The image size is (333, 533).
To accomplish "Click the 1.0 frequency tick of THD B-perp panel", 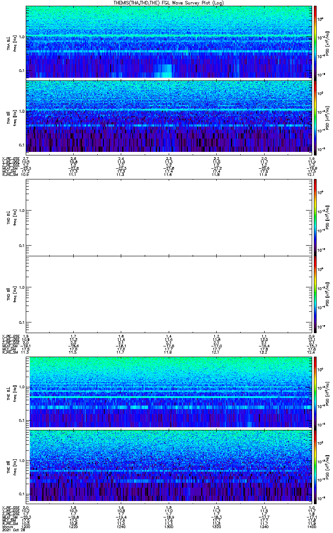I will (22, 211).
